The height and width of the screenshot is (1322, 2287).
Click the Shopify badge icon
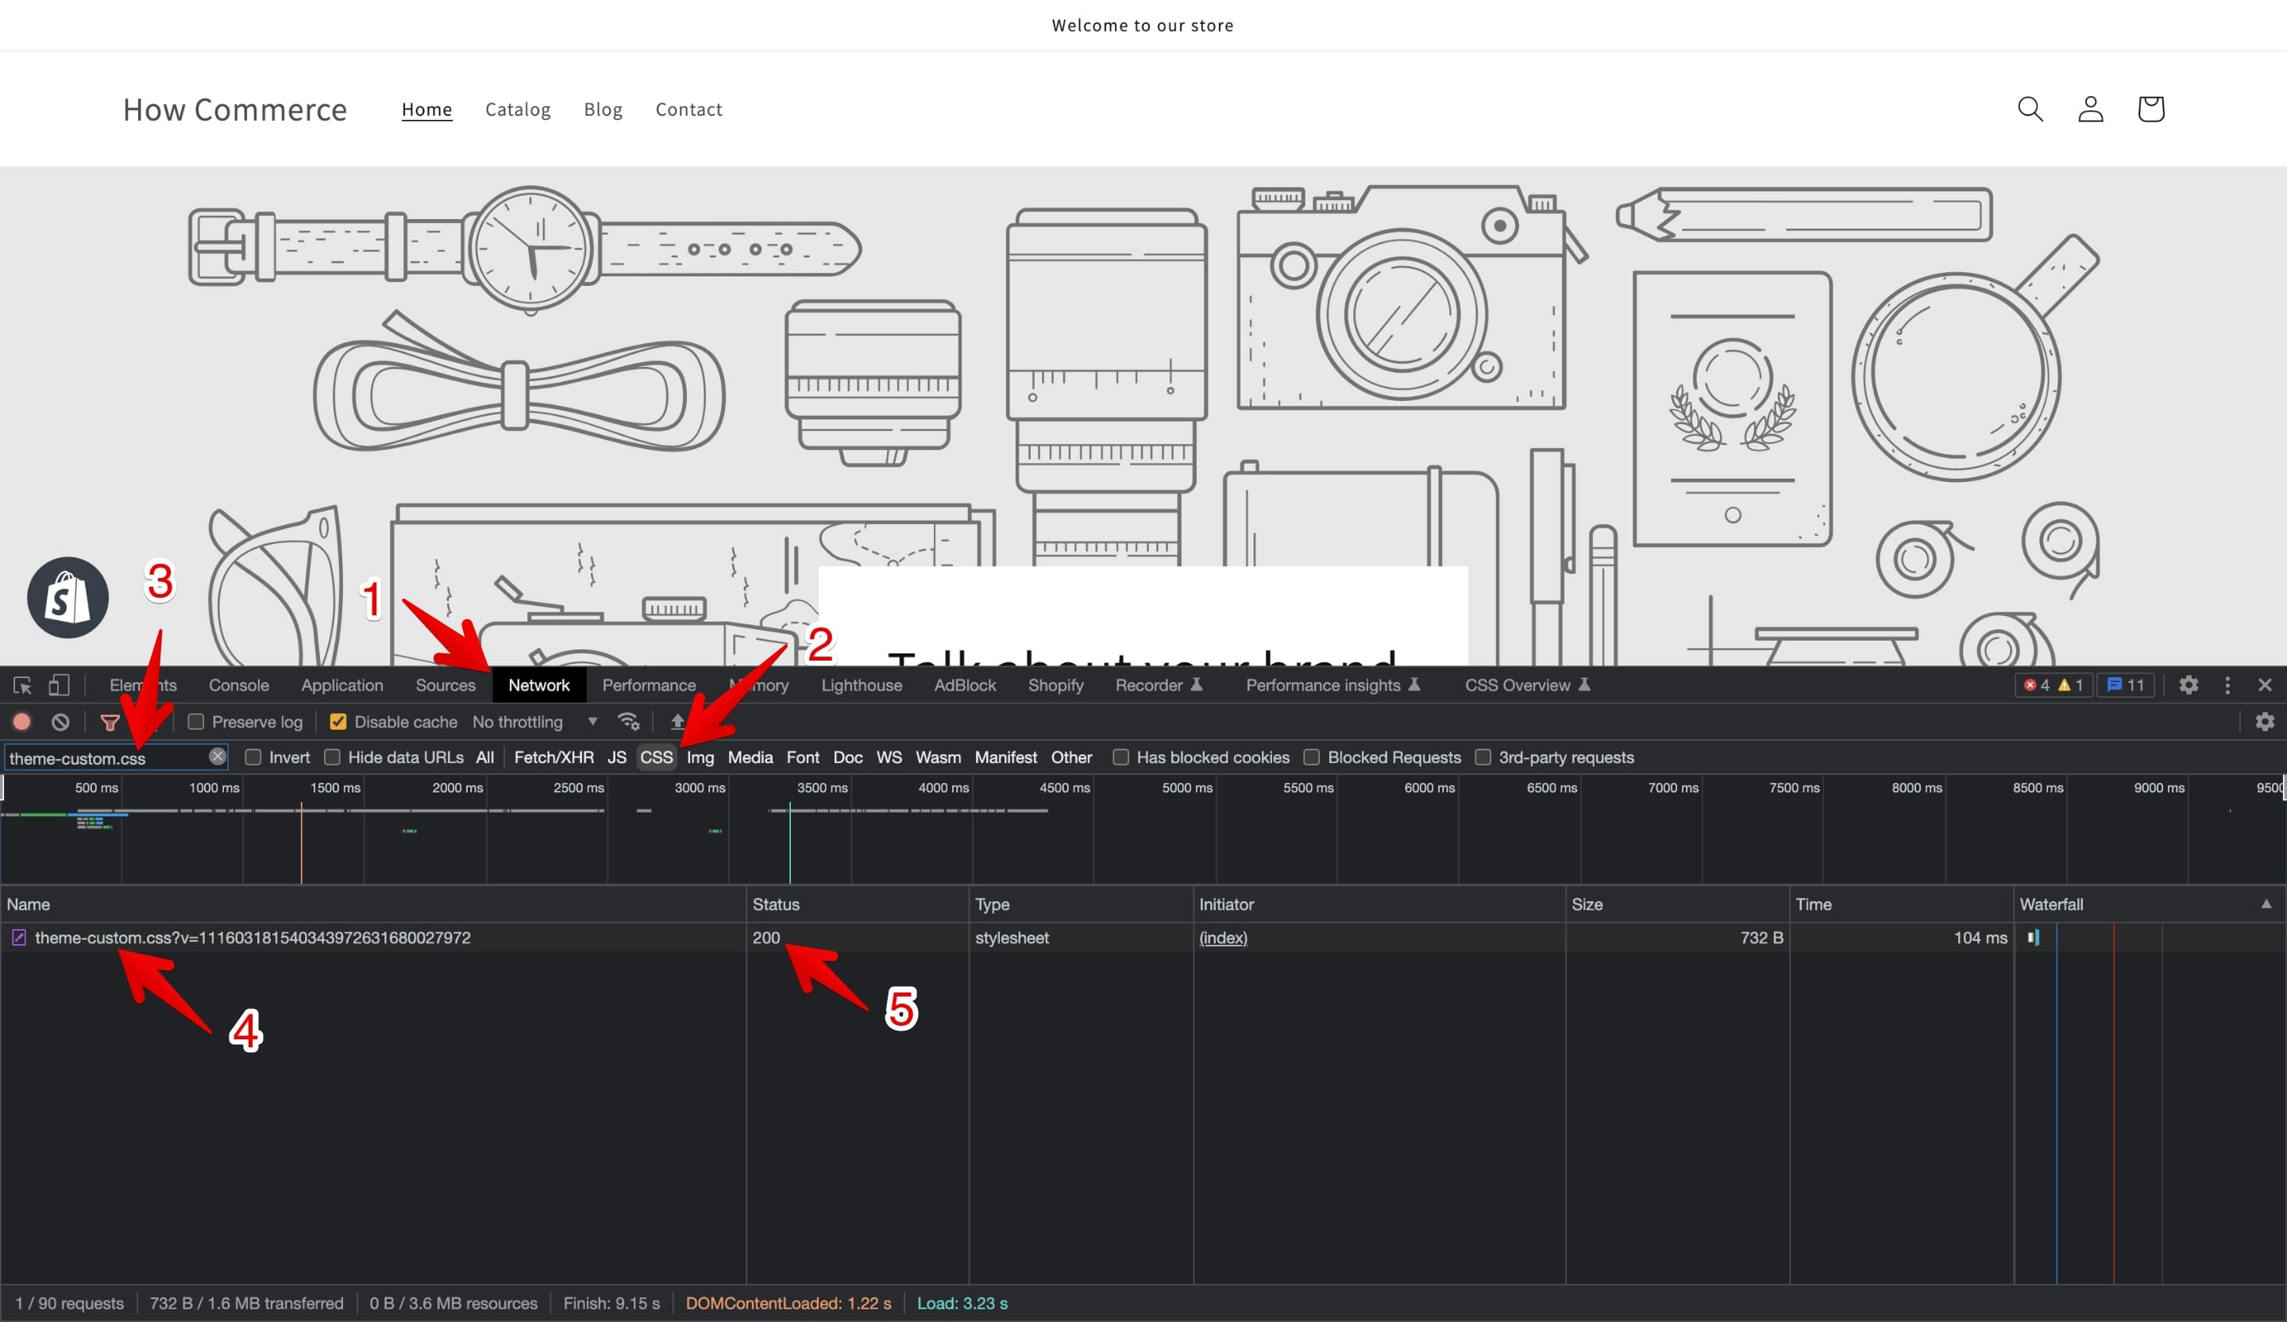click(x=68, y=597)
